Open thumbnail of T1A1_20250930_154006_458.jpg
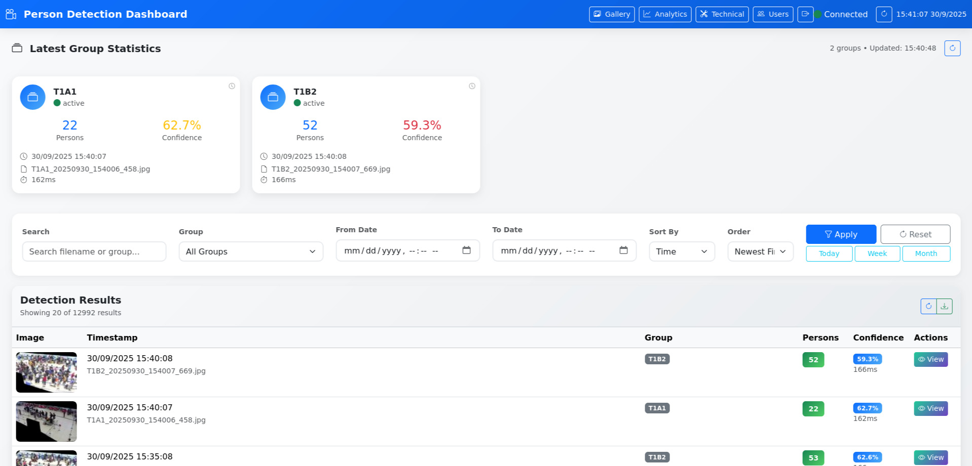This screenshot has height=466, width=972. click(47, 421)
